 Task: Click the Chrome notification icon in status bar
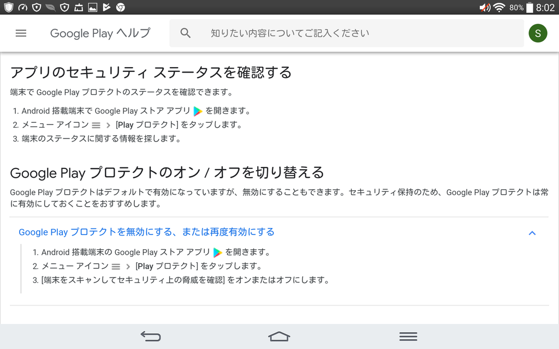(121, 7)
